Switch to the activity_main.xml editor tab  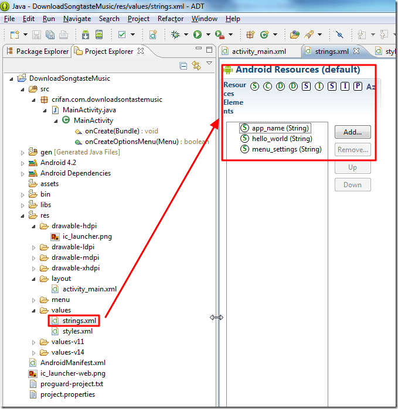(x=258, y=51)
